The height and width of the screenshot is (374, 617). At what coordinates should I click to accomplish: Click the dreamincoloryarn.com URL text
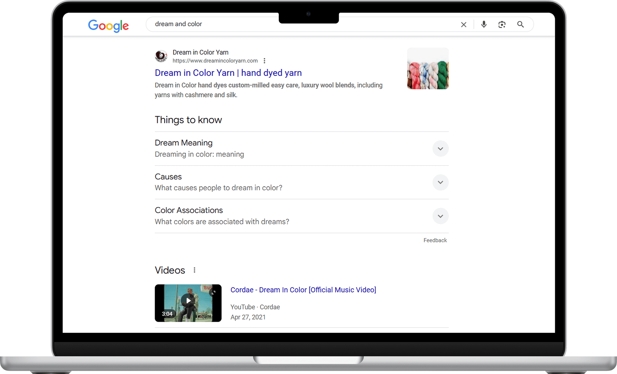tap(215, 61)
